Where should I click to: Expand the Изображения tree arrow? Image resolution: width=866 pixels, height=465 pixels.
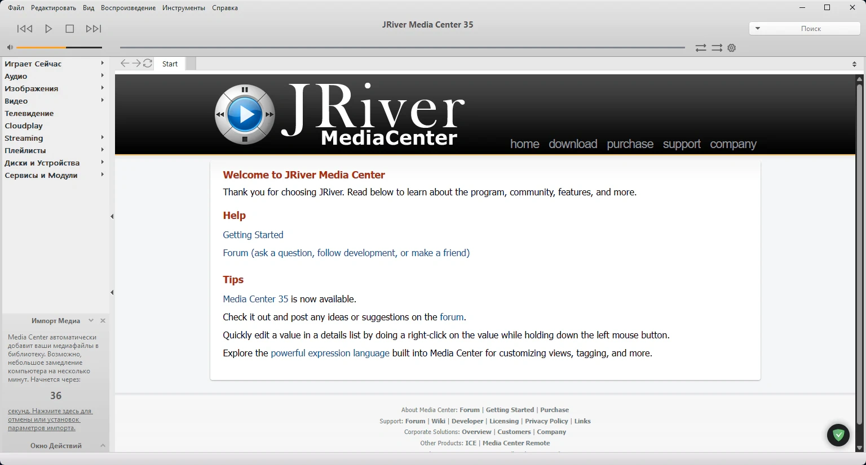click(102, 88)
